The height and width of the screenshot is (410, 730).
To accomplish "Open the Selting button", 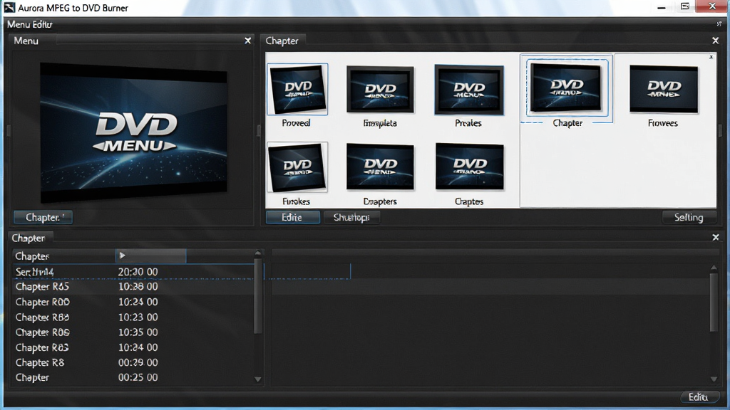I will coord(689,217).
